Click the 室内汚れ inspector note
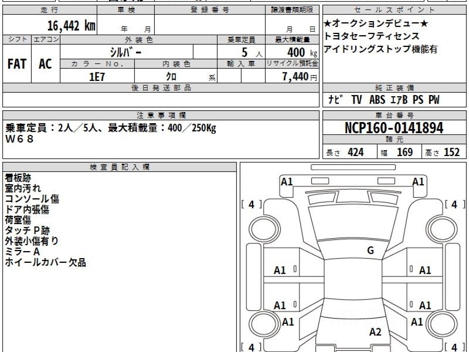 (23, 189)
